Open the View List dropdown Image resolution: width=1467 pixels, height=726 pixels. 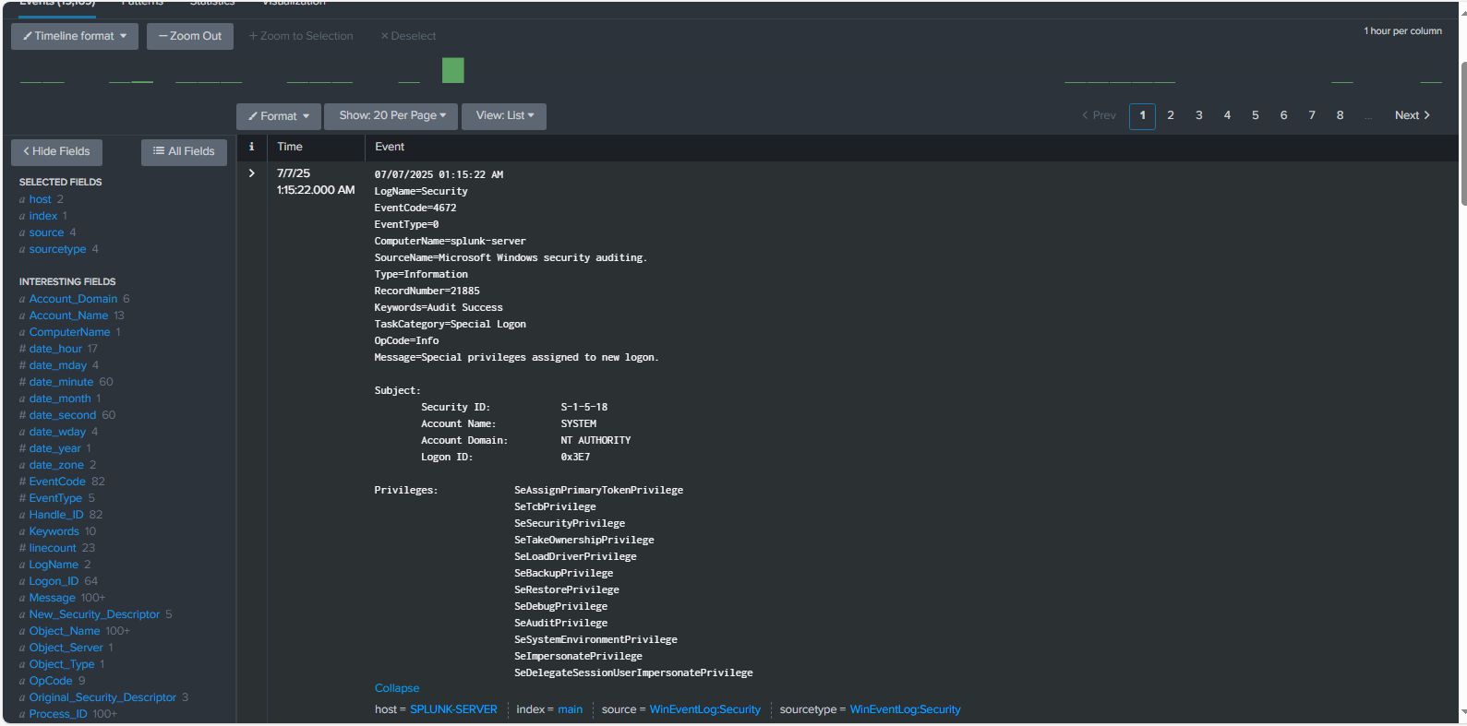coord(504,115)
